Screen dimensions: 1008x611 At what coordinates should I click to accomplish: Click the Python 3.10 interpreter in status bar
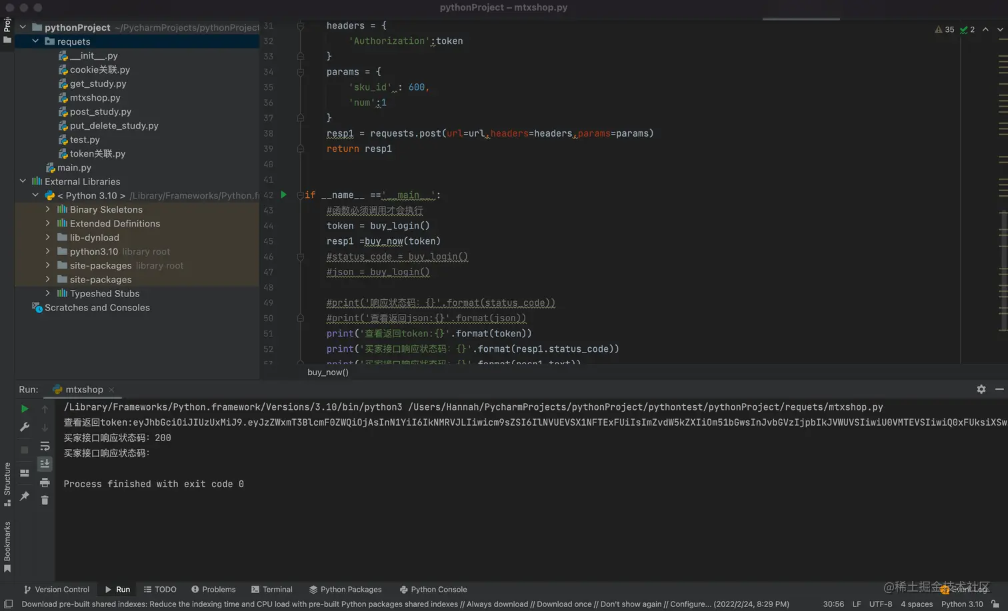click(x=961, y=604)
